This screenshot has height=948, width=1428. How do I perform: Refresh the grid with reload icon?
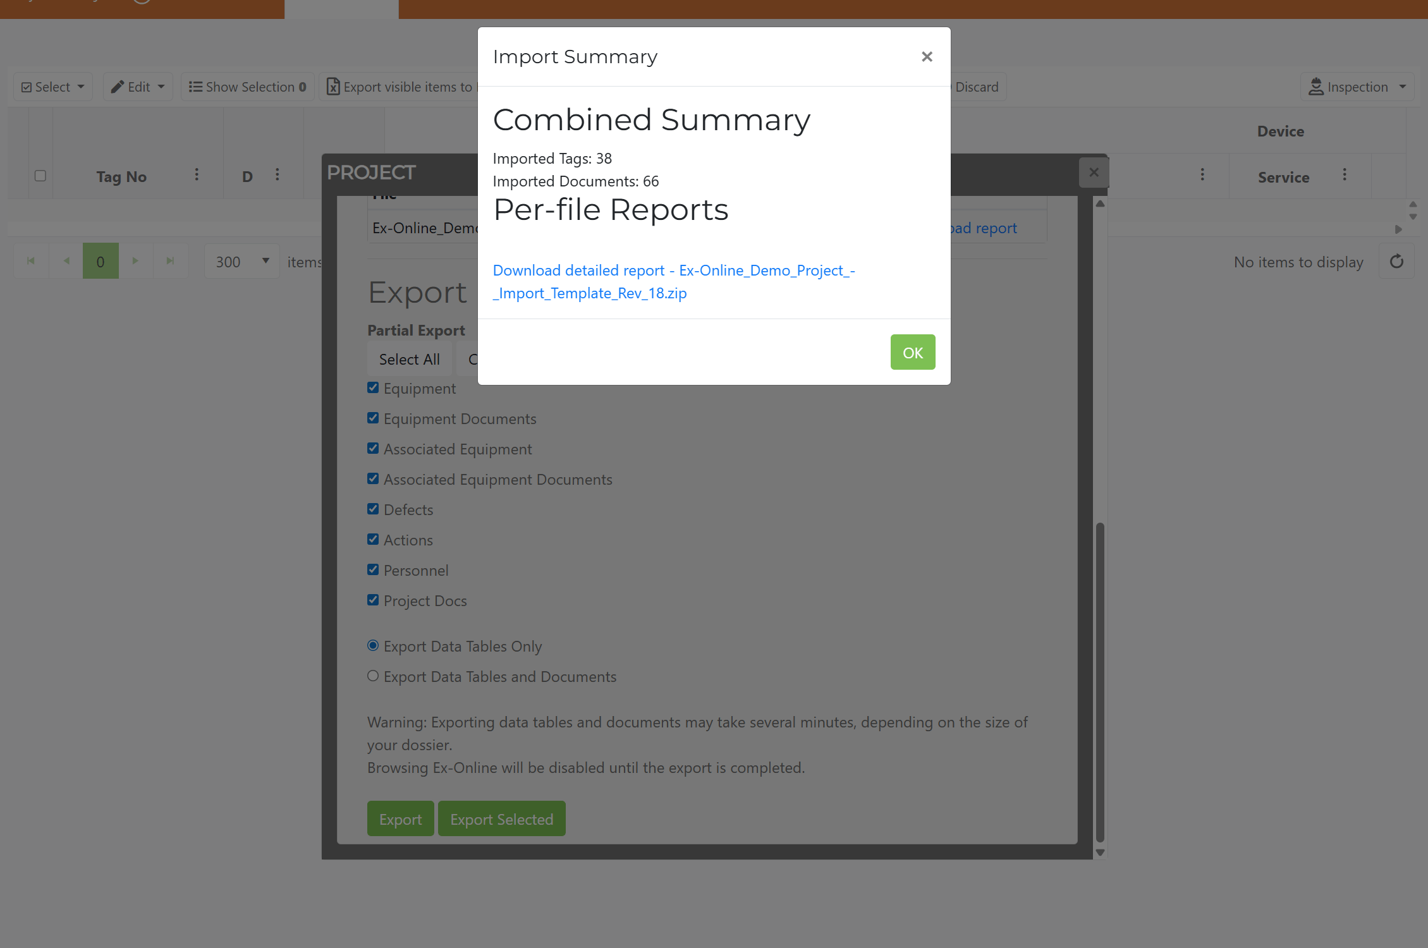[x=1396, y=261]
